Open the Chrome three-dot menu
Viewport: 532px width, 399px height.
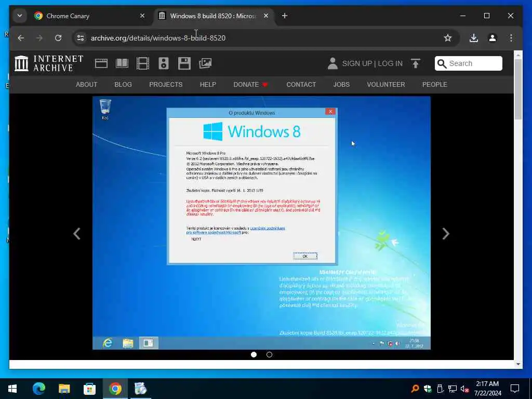(511, 38)
